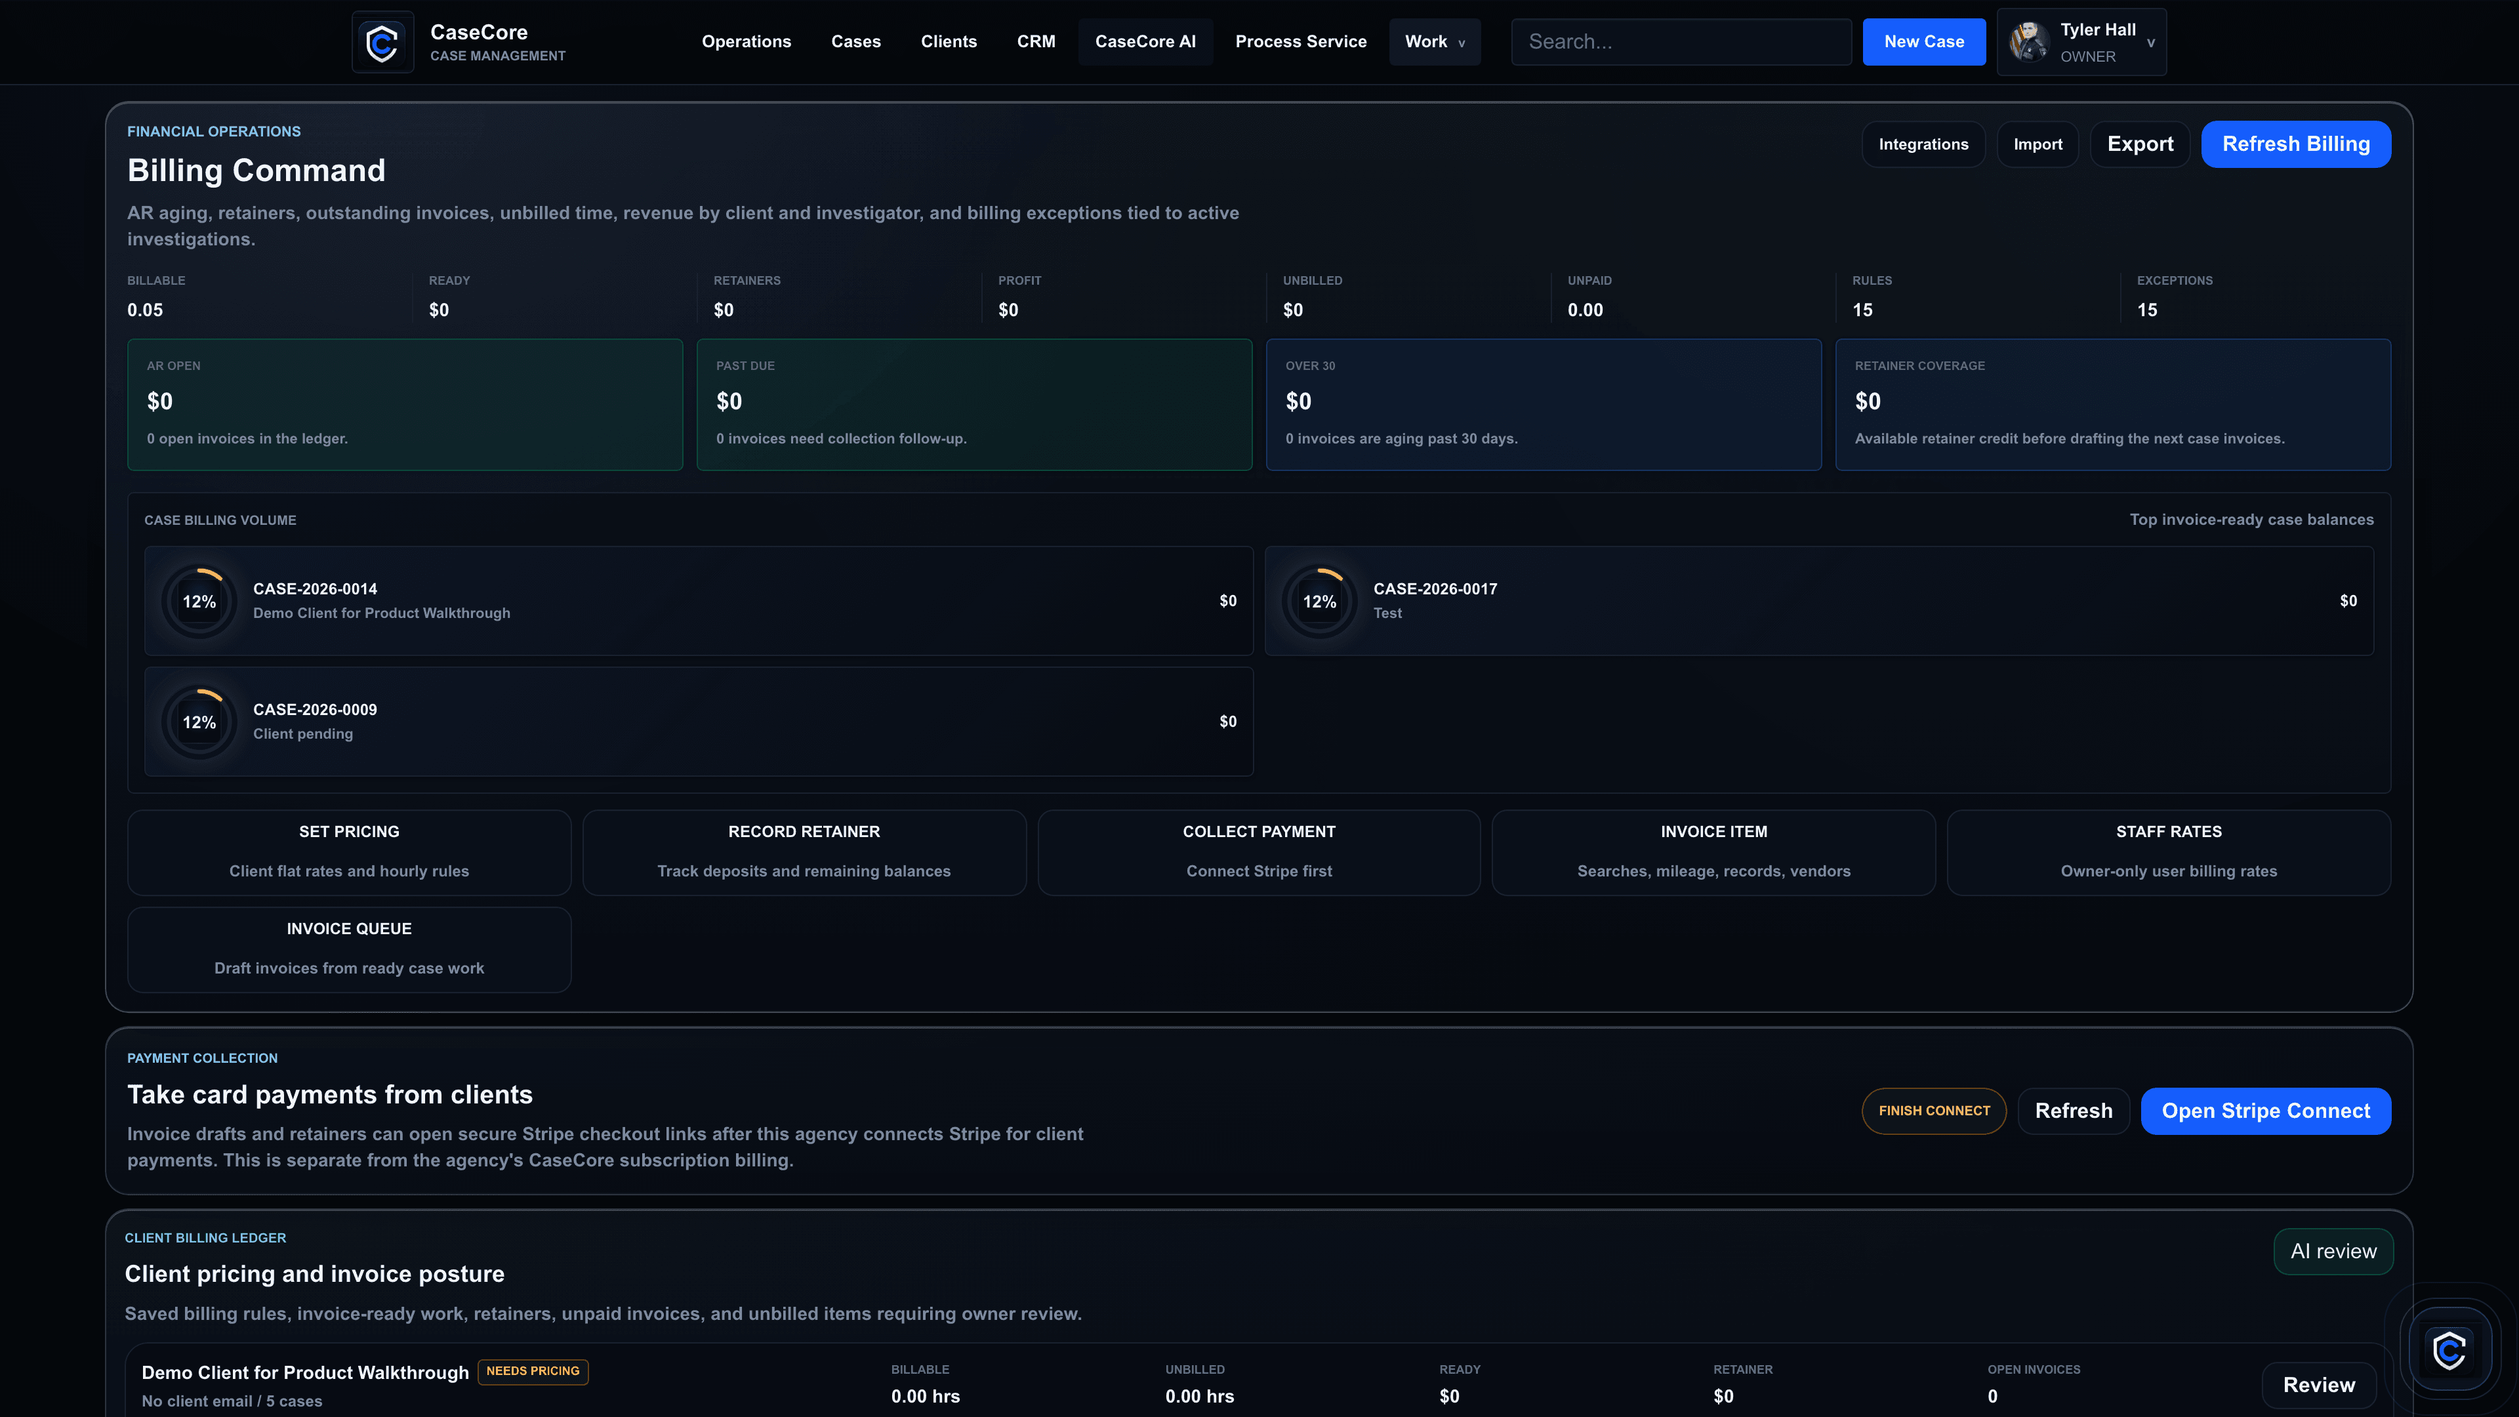
Task: Open CaseCore AI tab
Action: point(1145,42)
